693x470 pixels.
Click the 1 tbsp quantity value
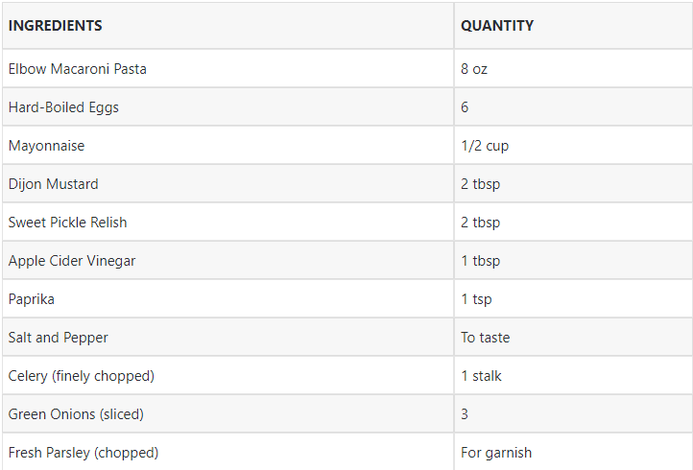[480, 261]
